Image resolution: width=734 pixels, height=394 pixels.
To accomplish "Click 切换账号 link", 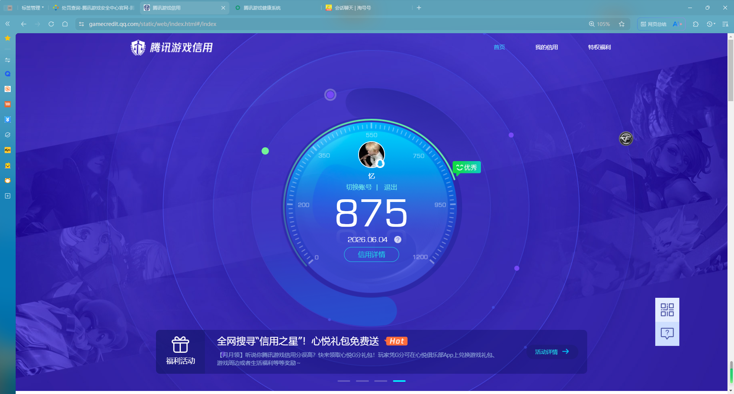I will click(359, 187).
